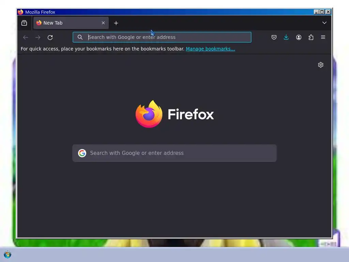
Task: Select the New Tab tab
Action: 71,23
